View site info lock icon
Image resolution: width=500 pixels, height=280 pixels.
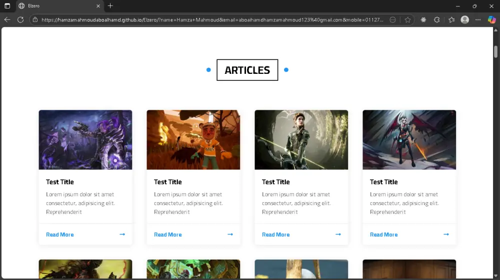[35, 20]
